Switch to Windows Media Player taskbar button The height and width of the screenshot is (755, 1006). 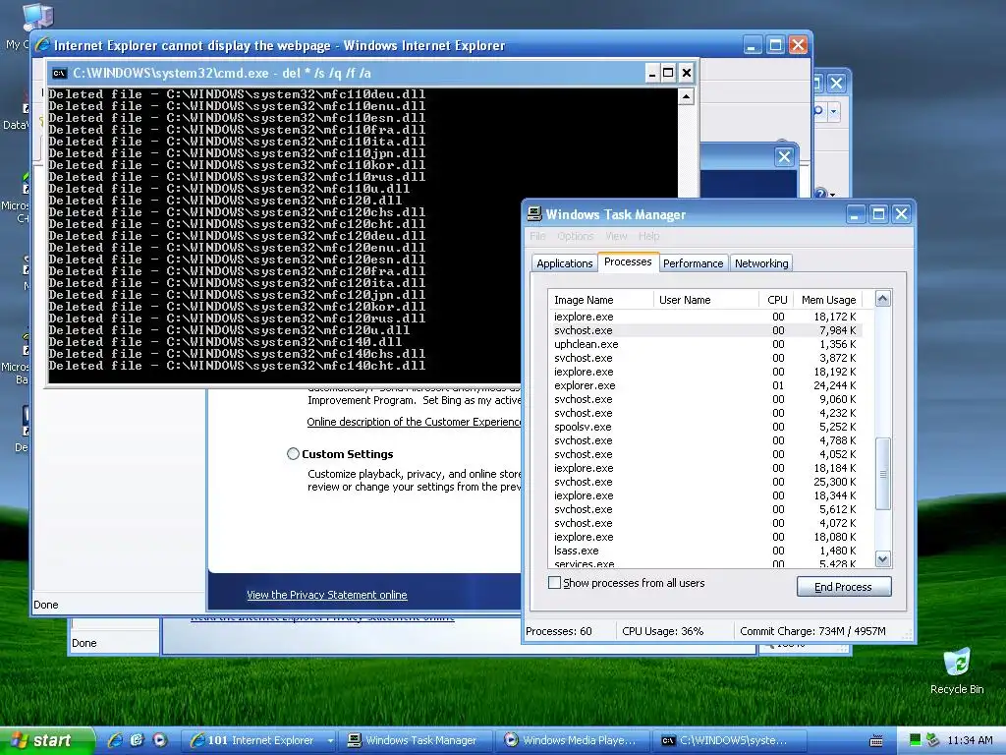[x=574, y=740]
